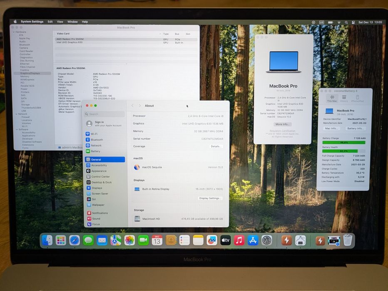Select General in Settings sidebar
388x291 pixels.
pyautogui.click(x=105, y=159)
